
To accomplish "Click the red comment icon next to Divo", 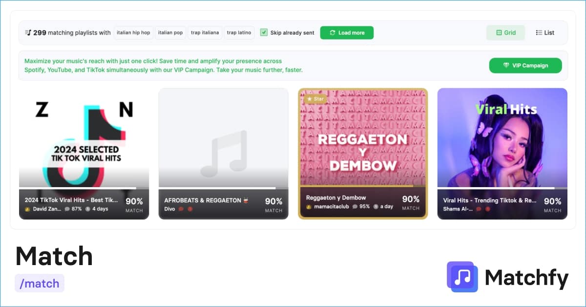I will [181, 209].
